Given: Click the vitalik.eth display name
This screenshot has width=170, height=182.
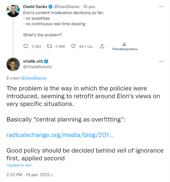Looking at the screenshot, I should [33, 61].
